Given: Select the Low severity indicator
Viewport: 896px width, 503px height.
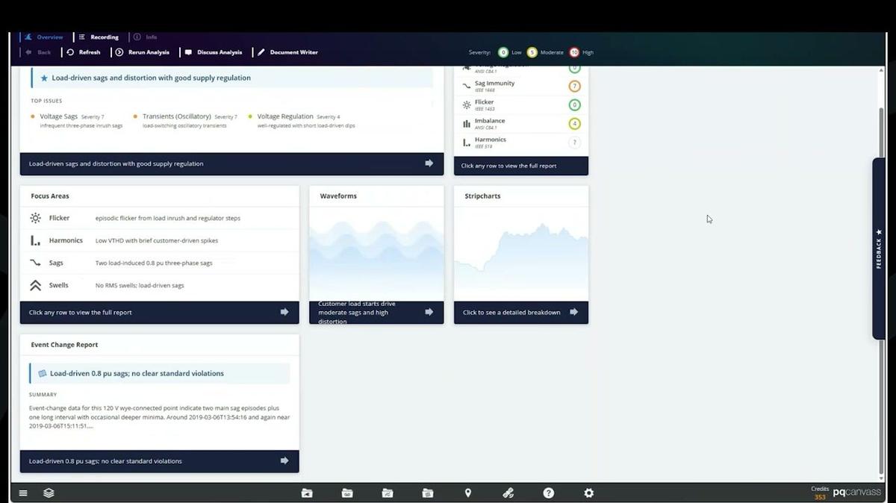Looking at the screenshot, I should (x=503, y=52).
